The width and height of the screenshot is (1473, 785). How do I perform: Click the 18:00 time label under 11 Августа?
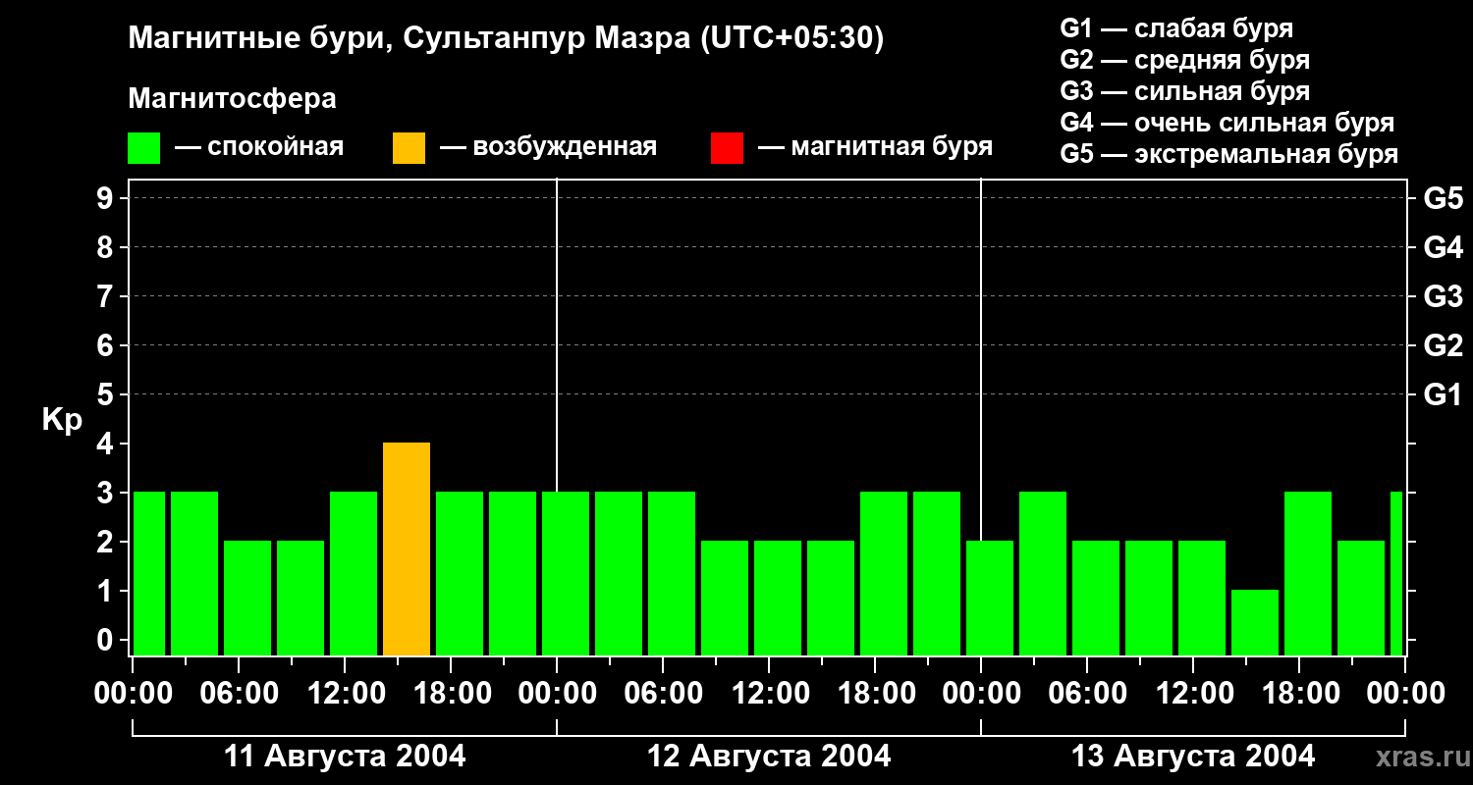[452, 694]
